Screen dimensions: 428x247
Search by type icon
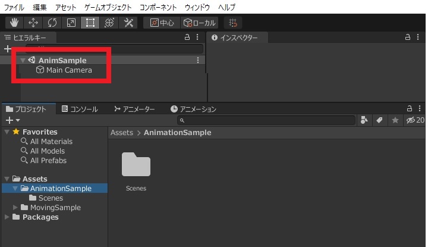click(x=364, y=120)
